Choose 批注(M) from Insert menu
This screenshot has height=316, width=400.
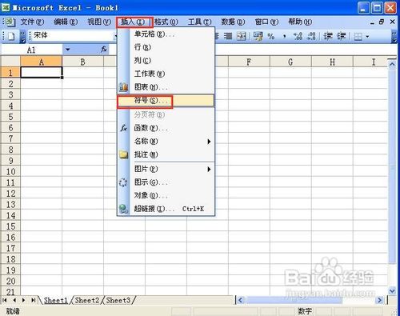[x=166, y=154]
